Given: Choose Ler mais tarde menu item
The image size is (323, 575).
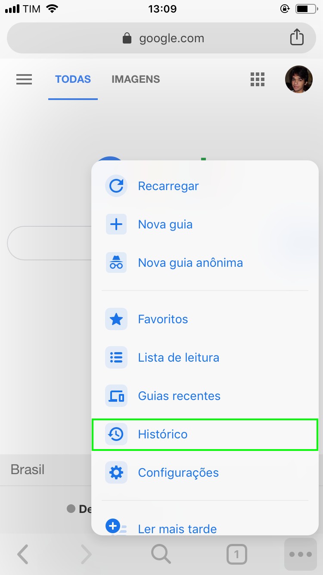Looking at the screenshot, I should 177,528.
